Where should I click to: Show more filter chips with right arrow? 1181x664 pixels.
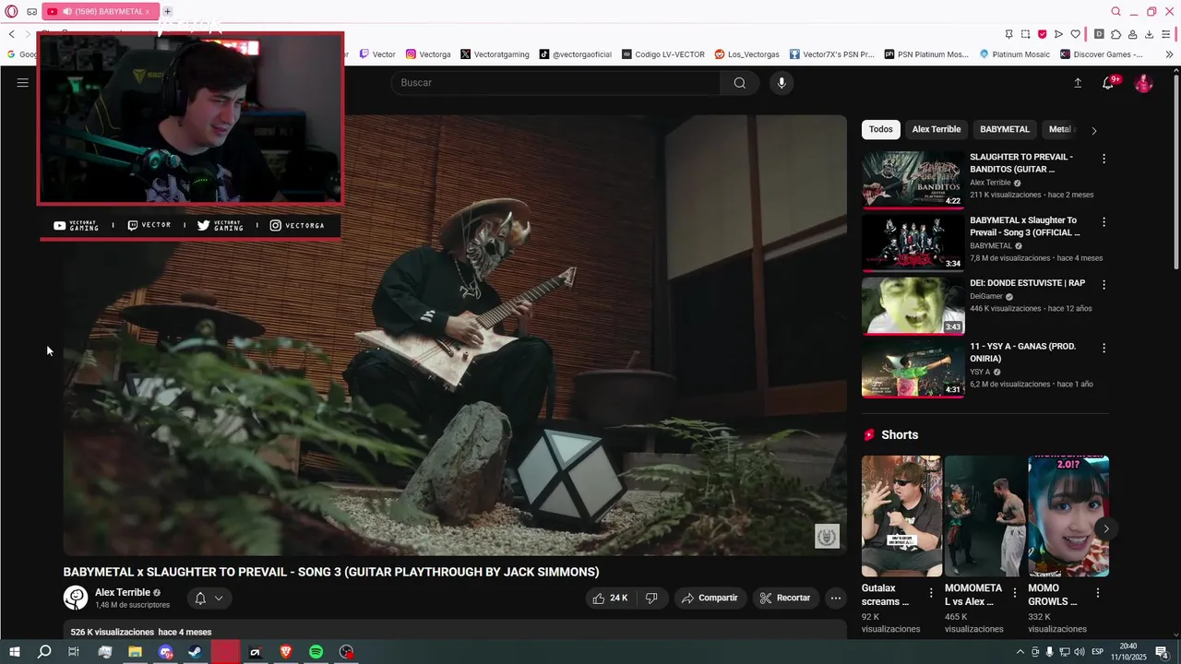pyautogui.click(x=1094, y=130)
